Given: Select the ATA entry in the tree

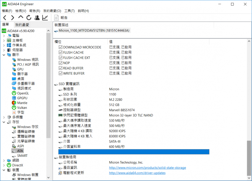Looking at the screenshot, I should (20, 151).
